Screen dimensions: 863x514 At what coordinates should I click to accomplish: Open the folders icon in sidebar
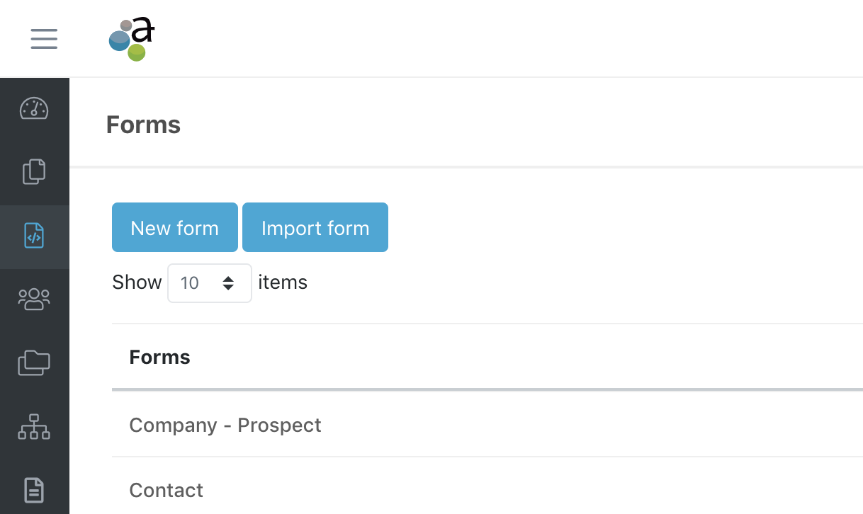point(34,363)
